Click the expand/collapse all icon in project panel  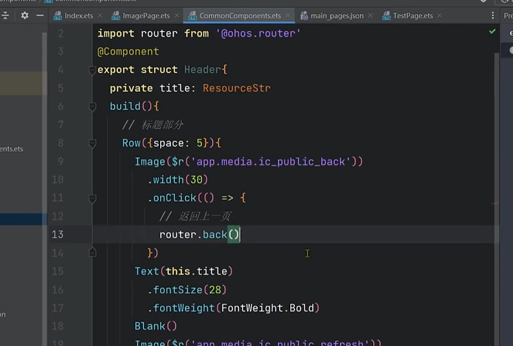[6, 16]
